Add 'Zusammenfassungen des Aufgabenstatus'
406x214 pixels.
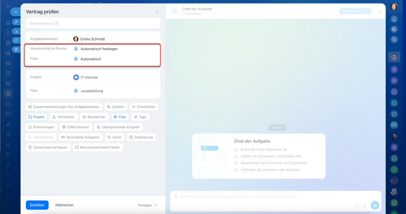64,107
